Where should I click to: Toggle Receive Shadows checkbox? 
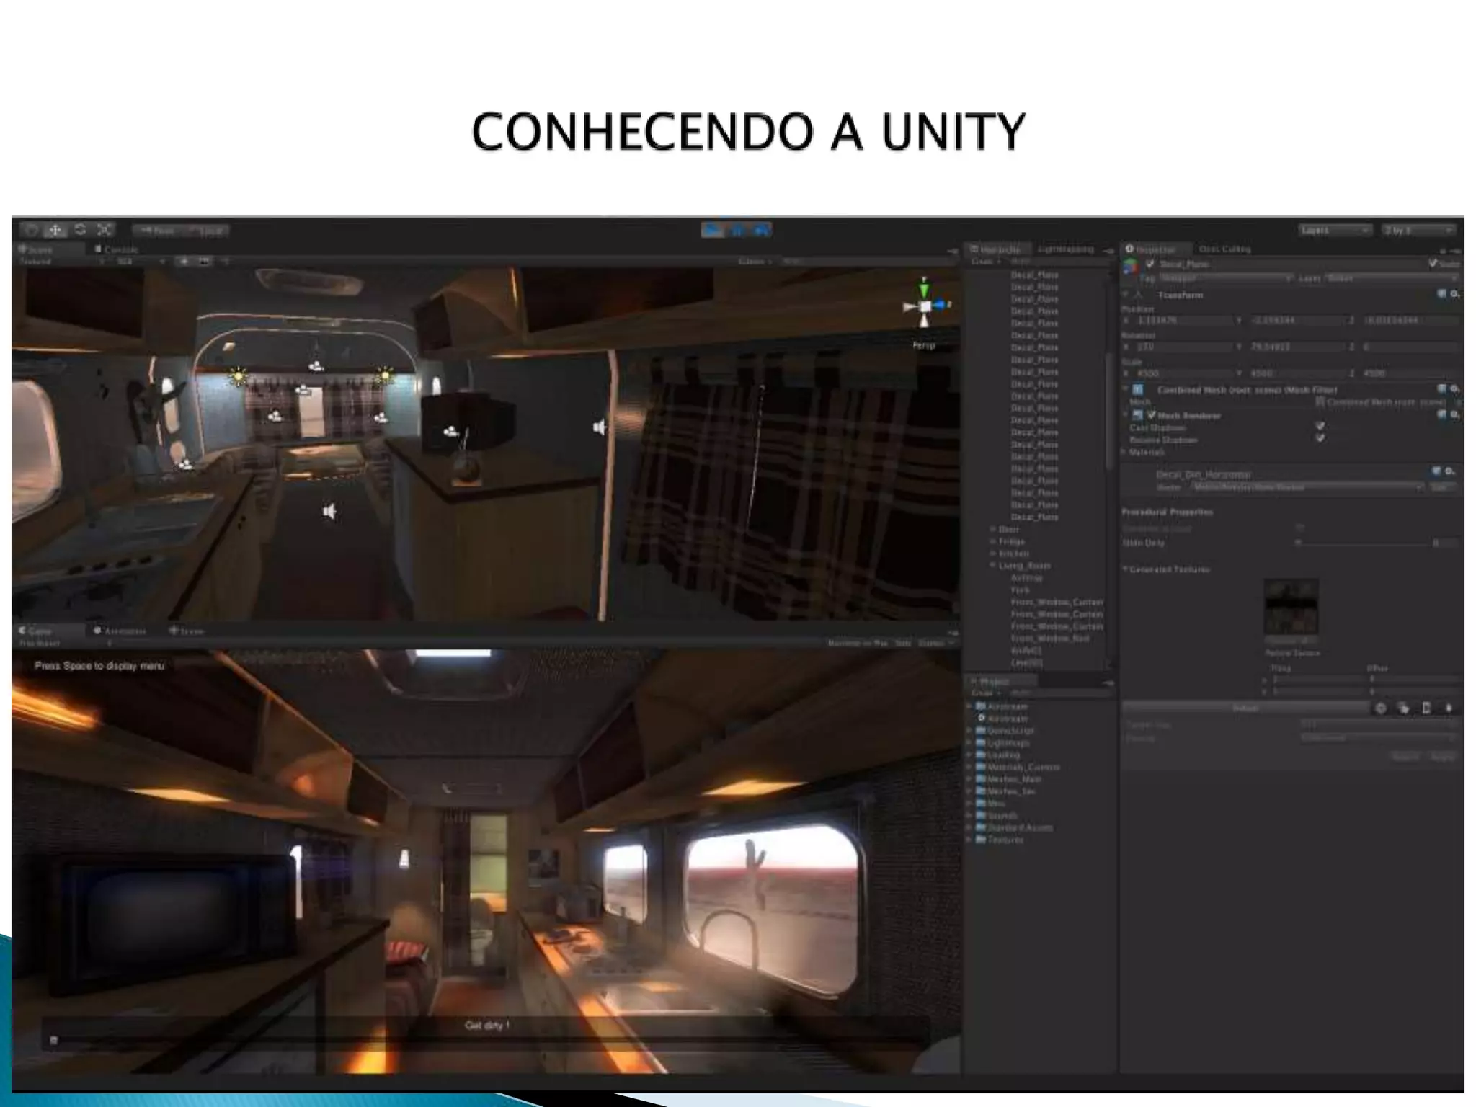pos(1320,438)
